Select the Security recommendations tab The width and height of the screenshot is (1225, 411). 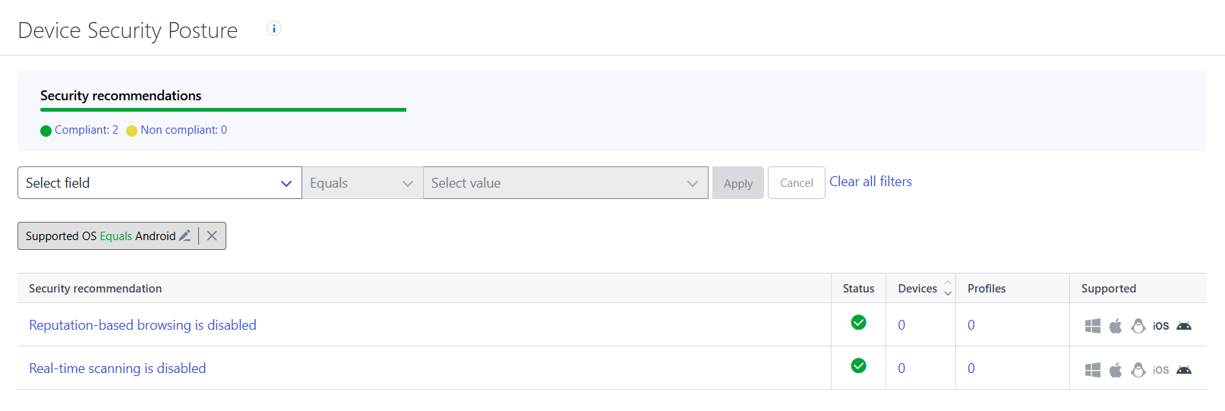[121, 96]
